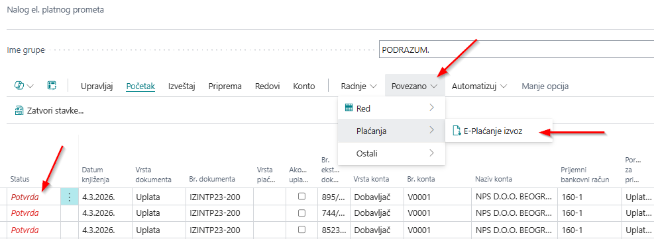Click Br. konta column header

pos(421,179)
